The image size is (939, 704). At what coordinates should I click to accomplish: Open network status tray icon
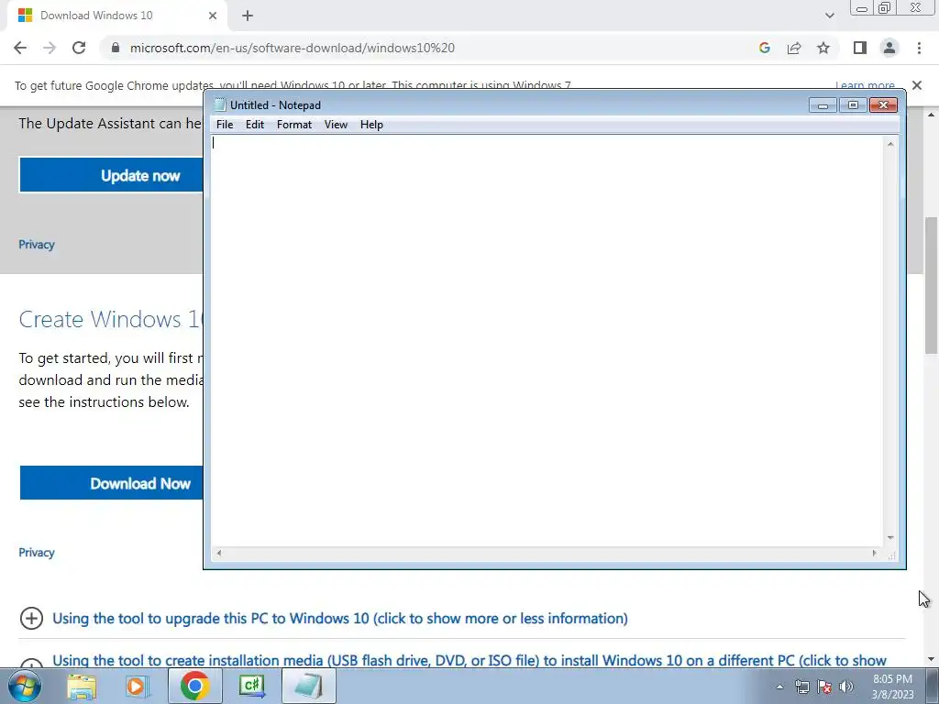[x=801, y=687]
